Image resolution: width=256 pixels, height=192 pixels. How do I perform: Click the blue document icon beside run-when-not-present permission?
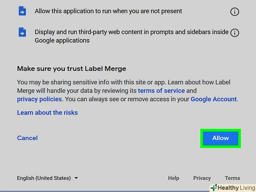click(x=22, y=11)
